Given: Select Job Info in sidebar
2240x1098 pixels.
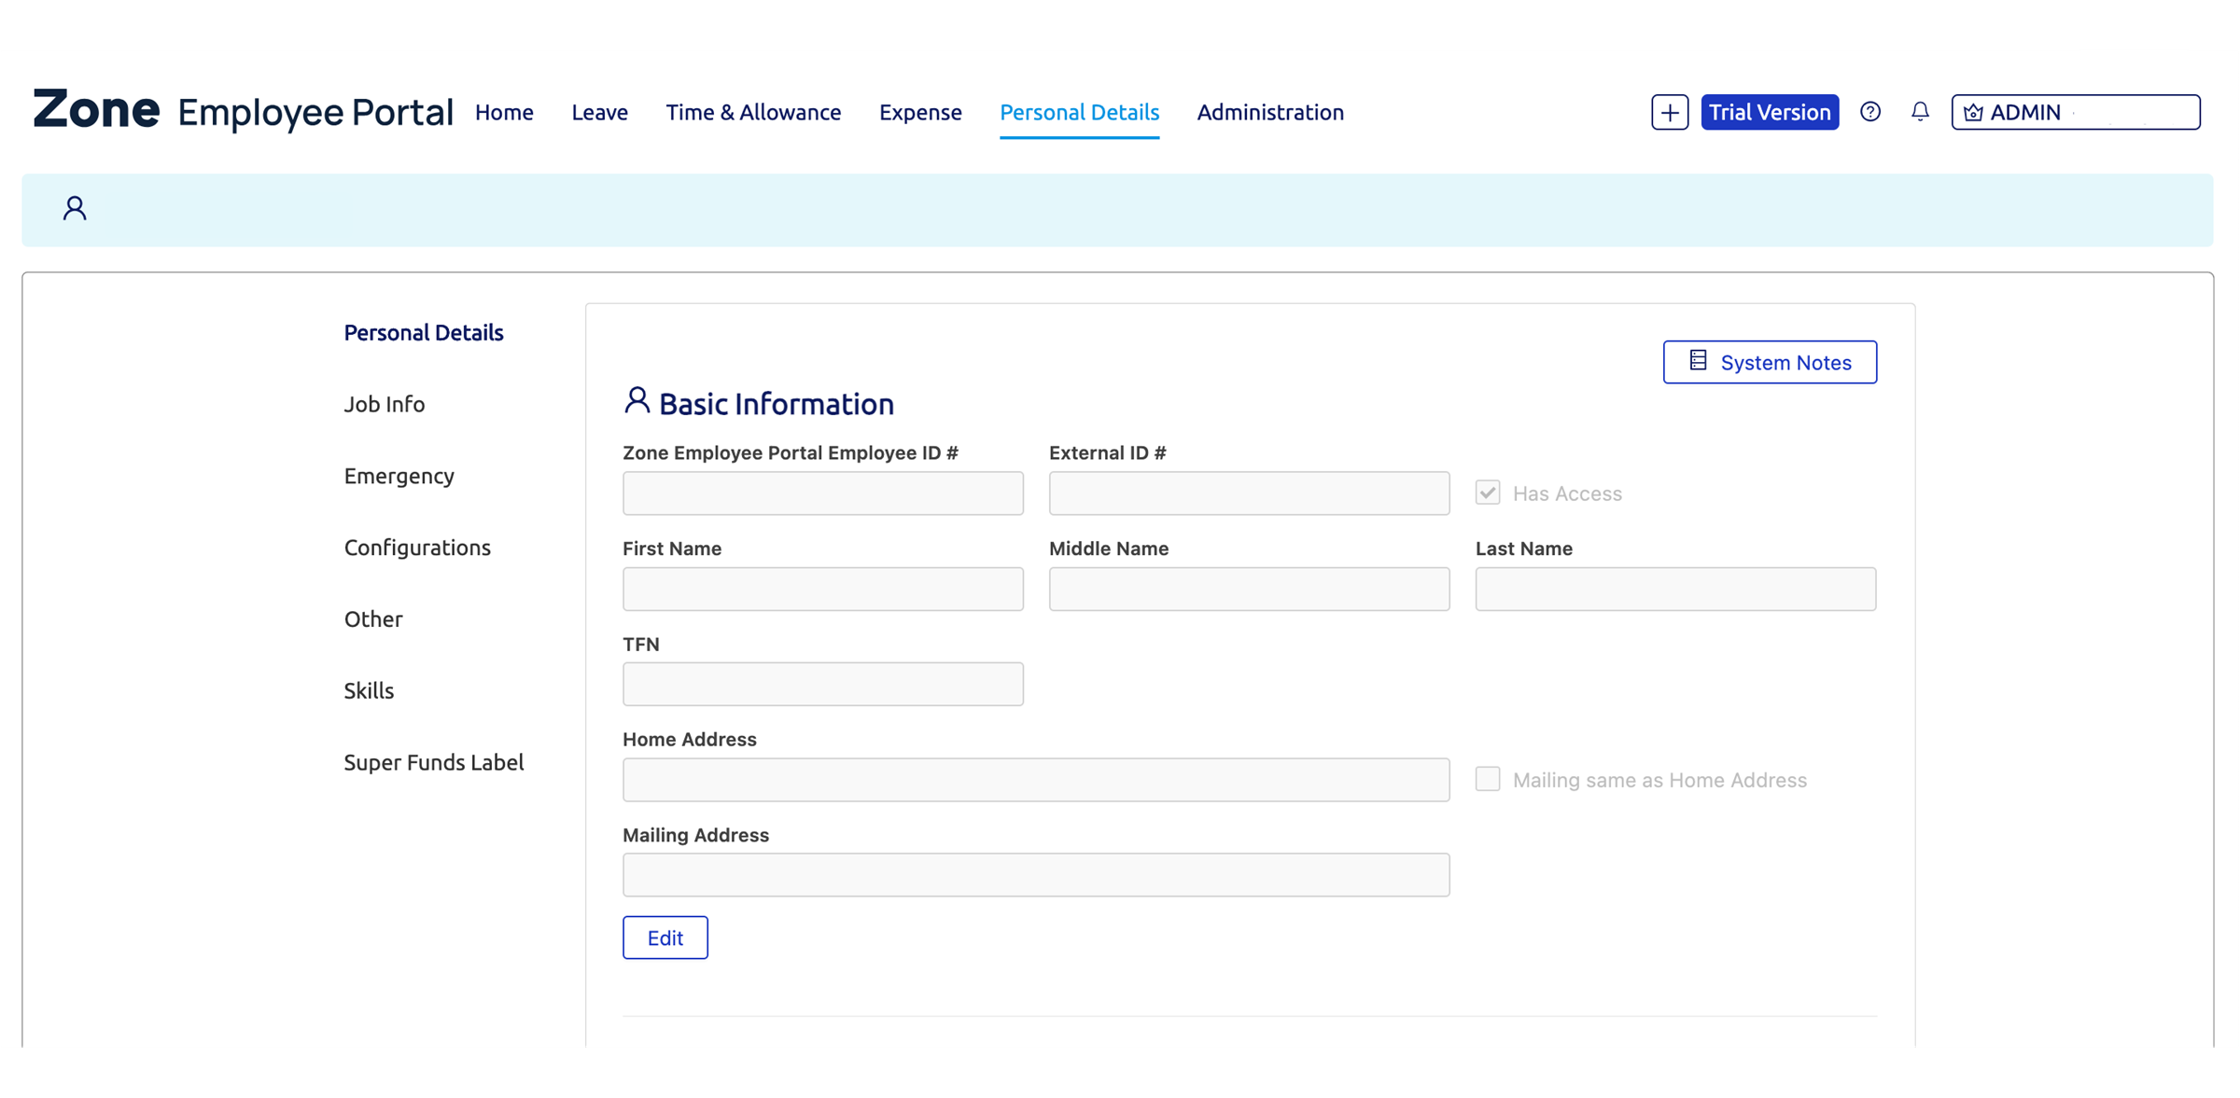Looking at the screenshot, I should click(x=384, y=404).
